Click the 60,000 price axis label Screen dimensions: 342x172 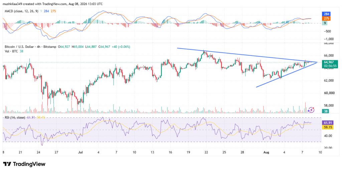[x=329, y=93]
